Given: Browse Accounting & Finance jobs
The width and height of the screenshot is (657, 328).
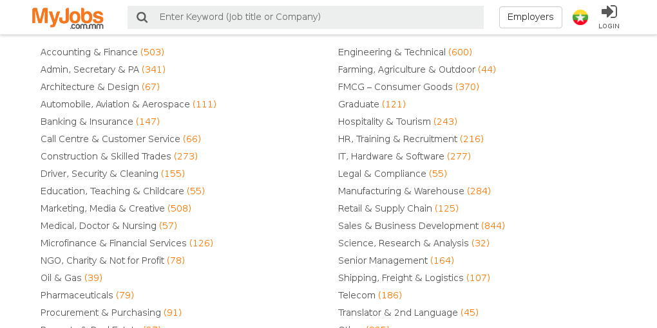Looking at the screenshot, I should point(102,52).
